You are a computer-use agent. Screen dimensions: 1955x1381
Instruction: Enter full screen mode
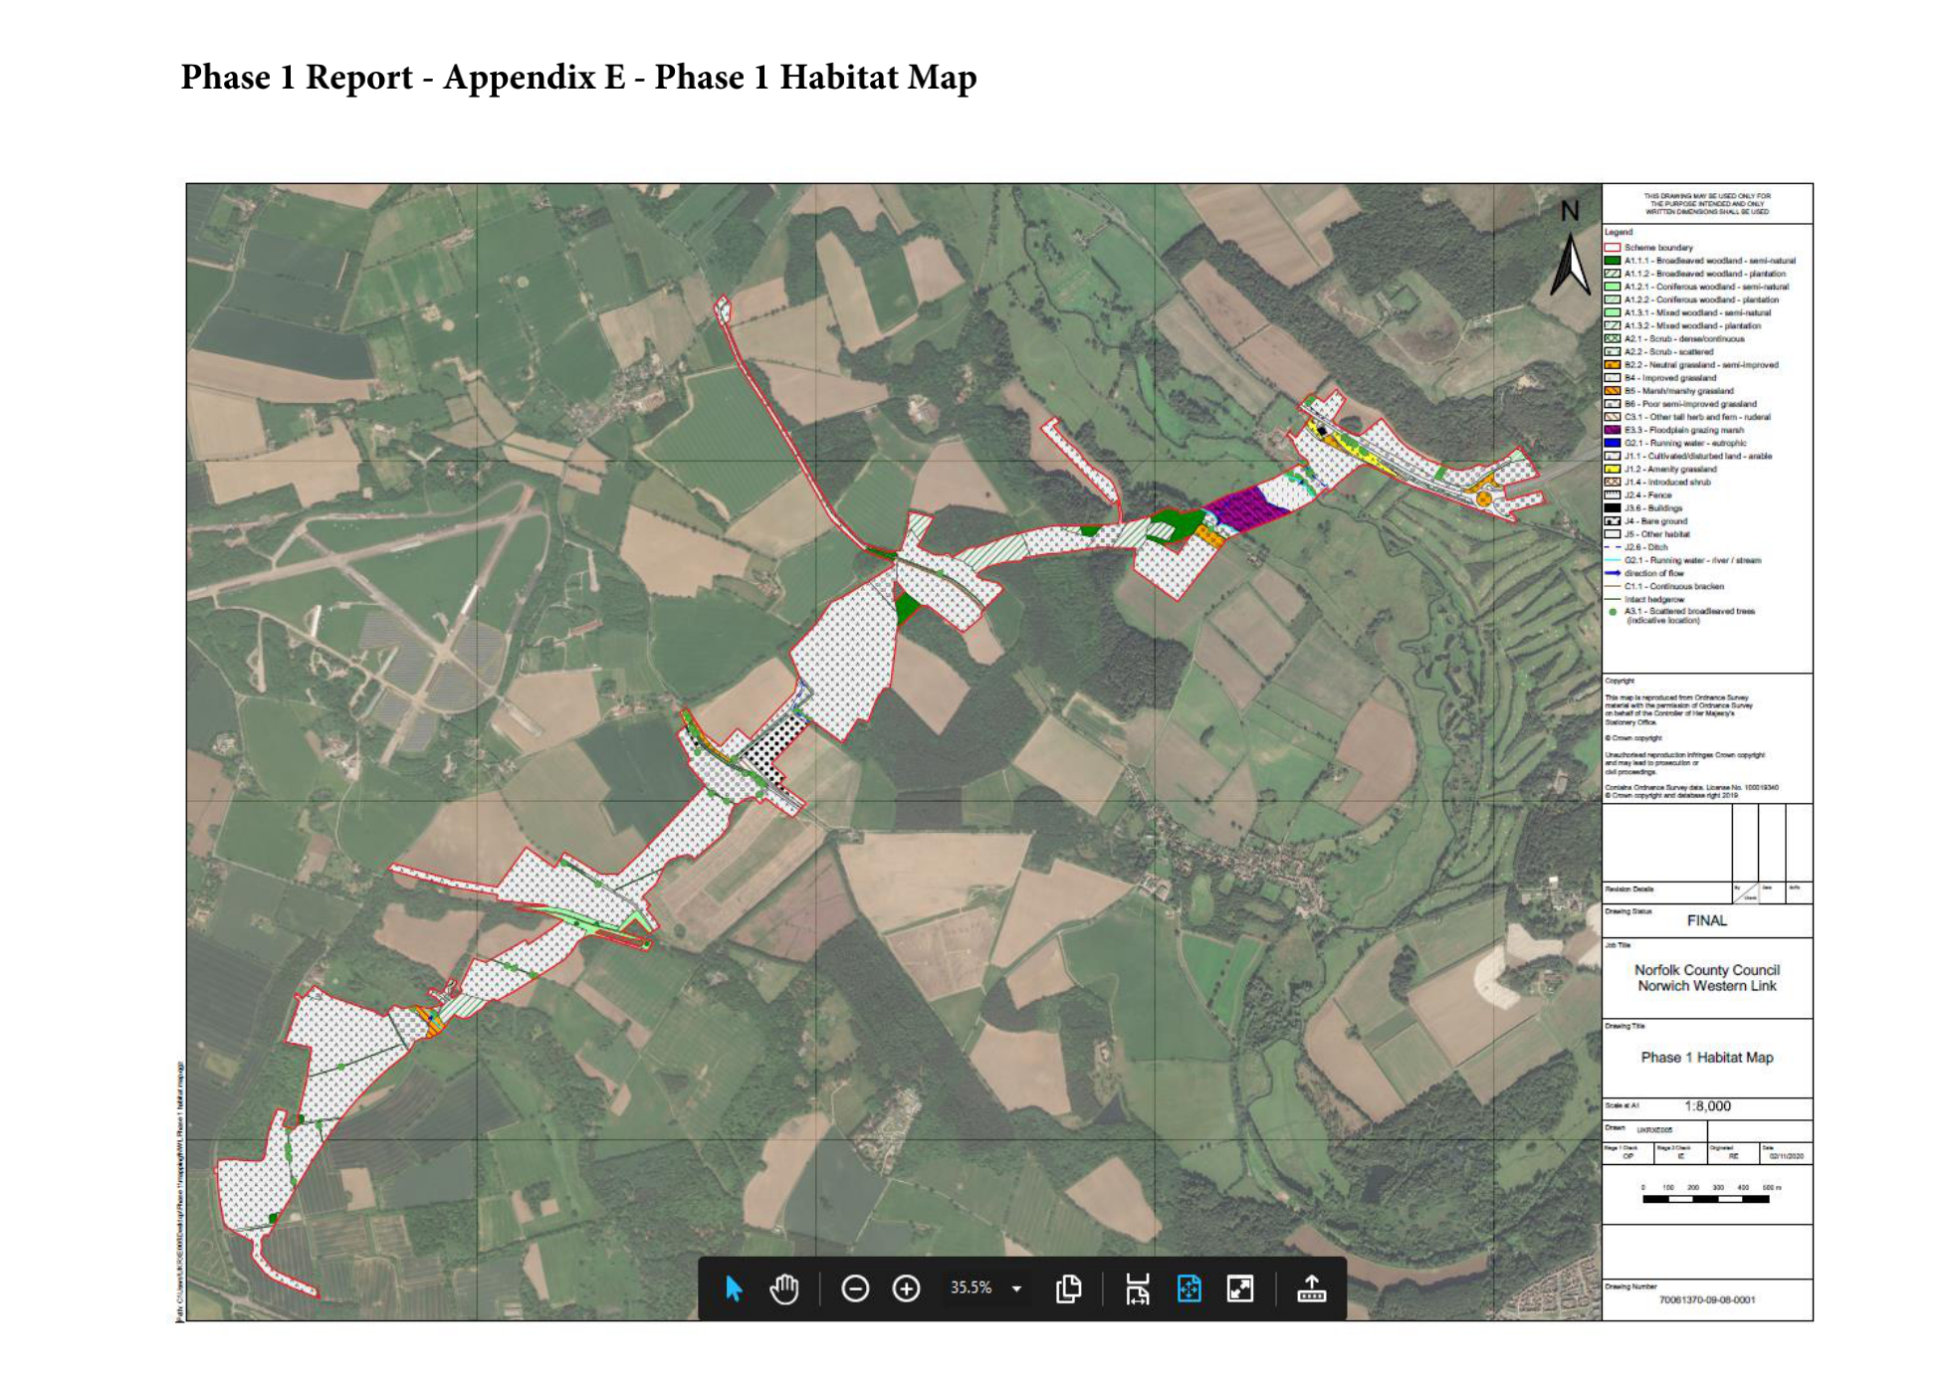(1240, 1288)
